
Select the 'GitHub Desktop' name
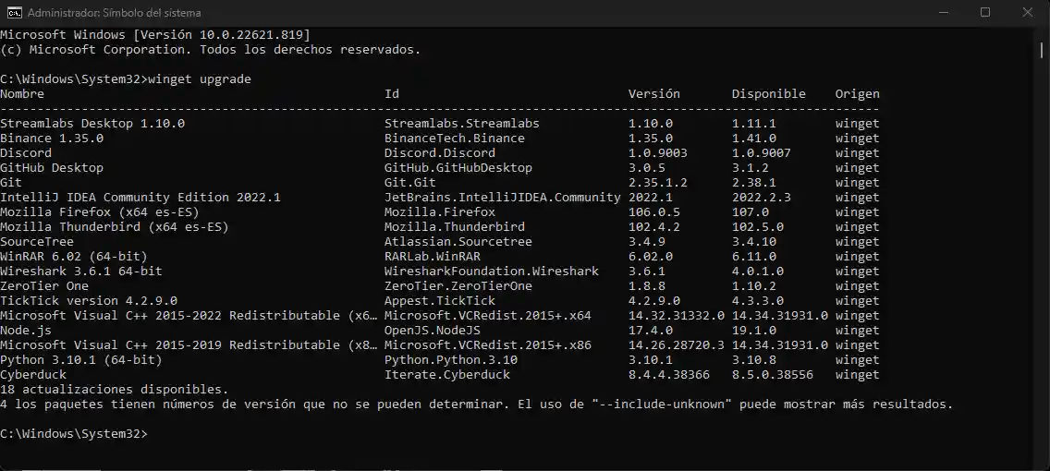coord(52,168)
